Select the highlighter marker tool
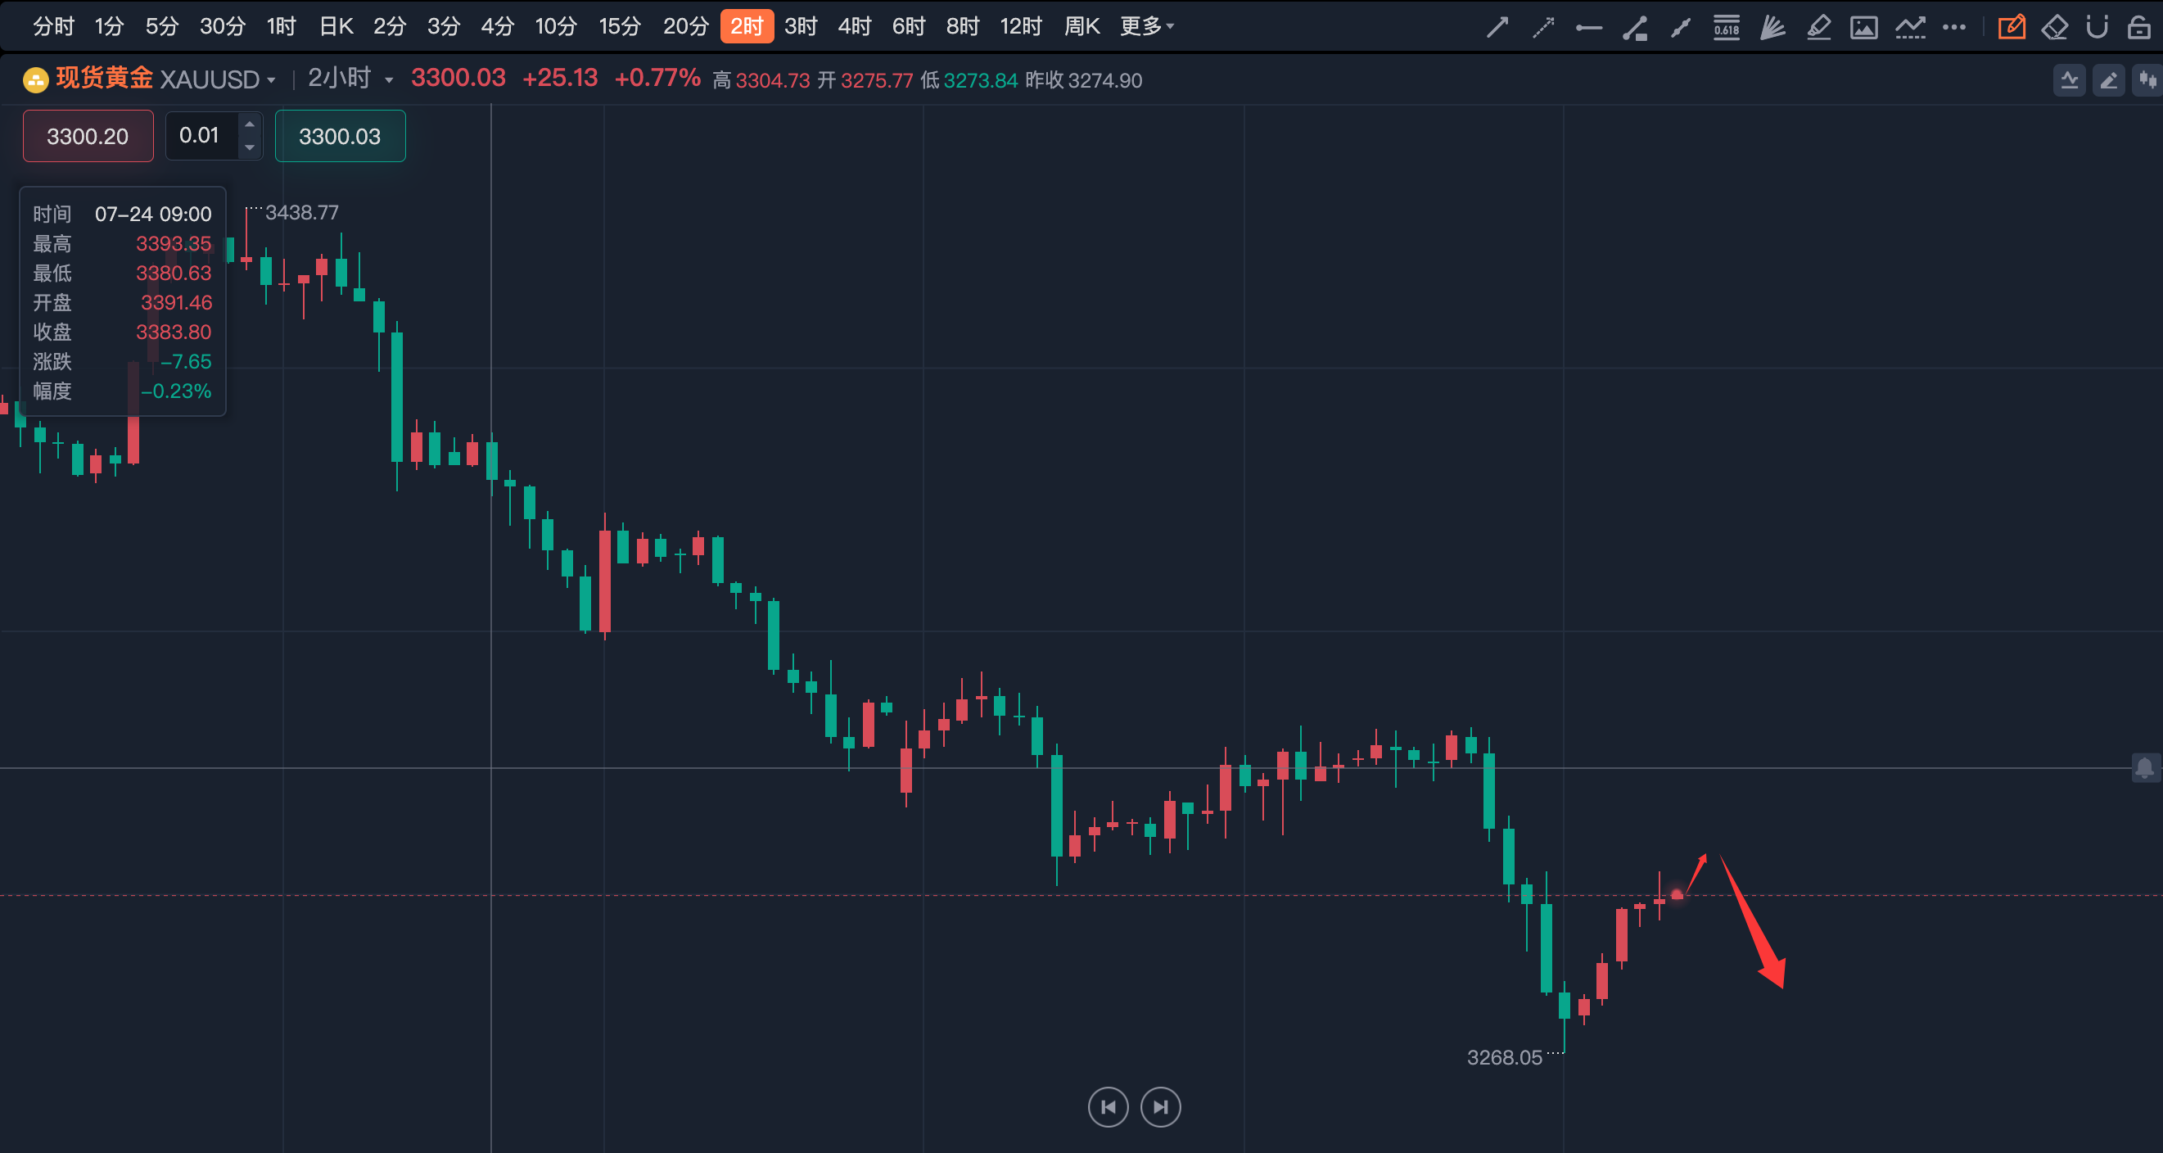The height and width of the screenshot is (1153, 2163). [x=1818, y=28]
